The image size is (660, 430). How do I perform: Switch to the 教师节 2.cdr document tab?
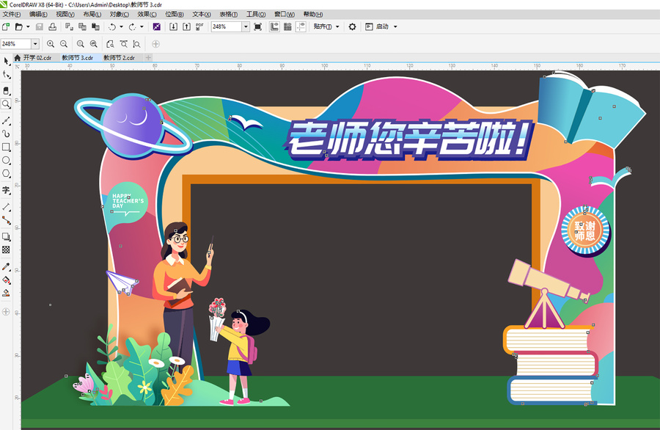(119, 58)
